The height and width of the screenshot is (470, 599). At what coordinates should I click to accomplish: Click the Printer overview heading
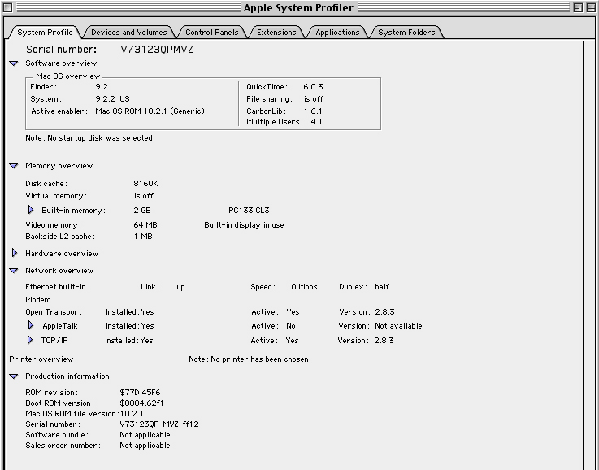click(41, 359)
